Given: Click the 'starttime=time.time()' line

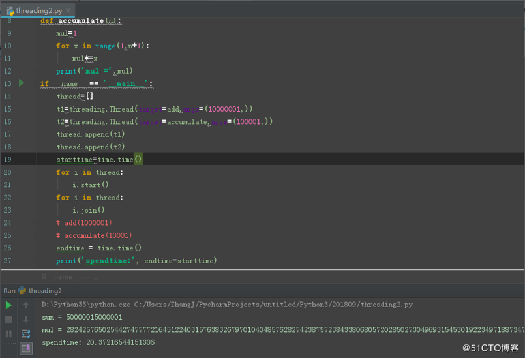Looking at the screenshot, I should 99,160.
